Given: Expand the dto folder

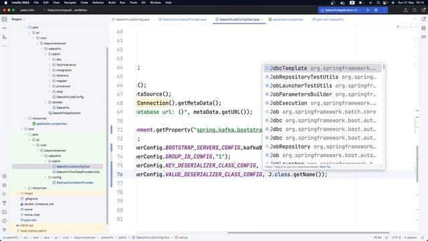Looking at the screenshot, I should (x=50, y=60).
